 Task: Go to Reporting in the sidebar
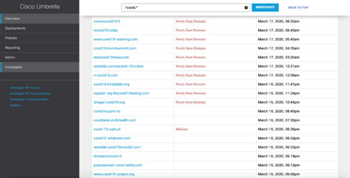[x=12, y=48]
